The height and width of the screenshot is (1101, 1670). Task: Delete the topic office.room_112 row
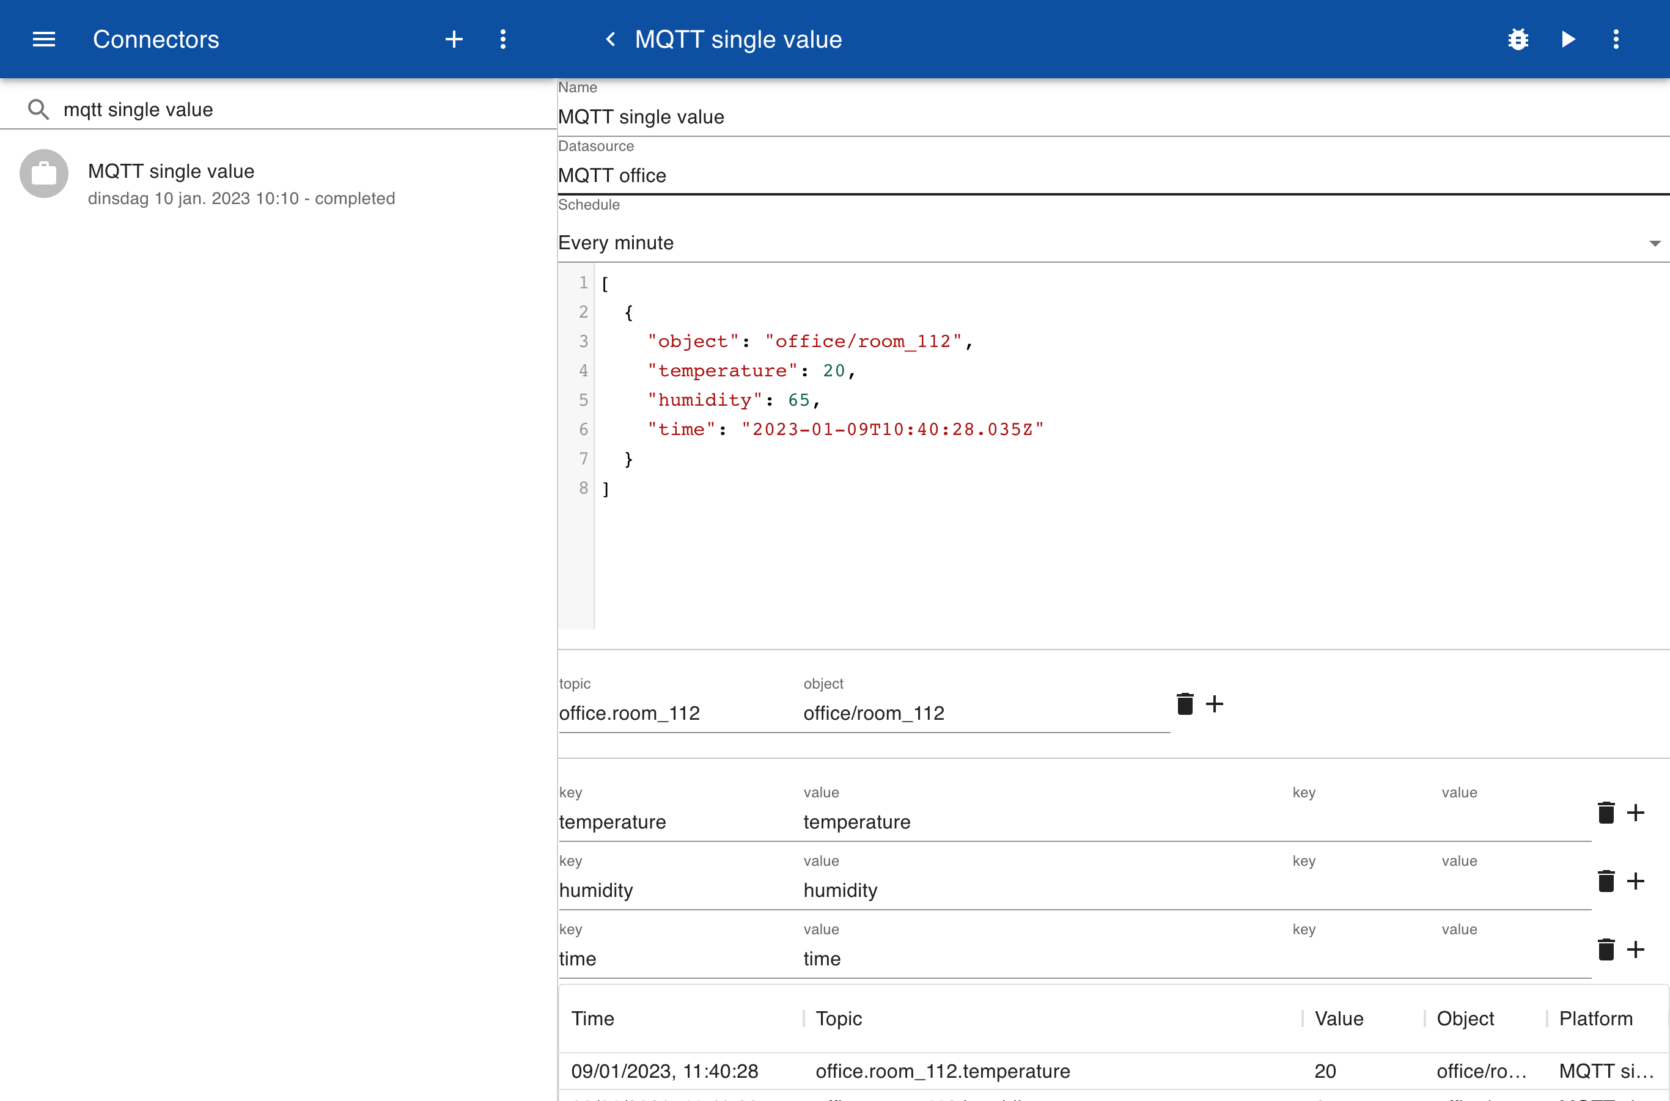point(1185,704)
